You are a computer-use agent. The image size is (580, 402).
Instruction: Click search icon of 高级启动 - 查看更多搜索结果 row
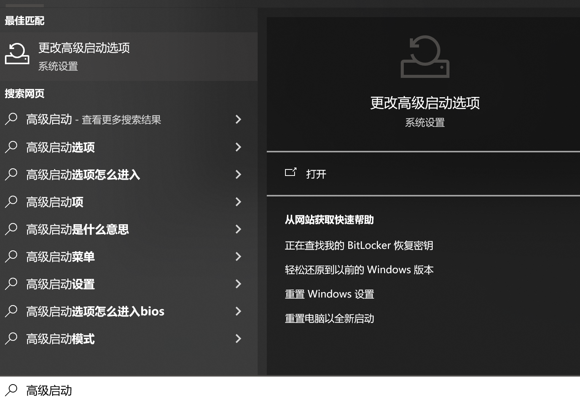11,119
